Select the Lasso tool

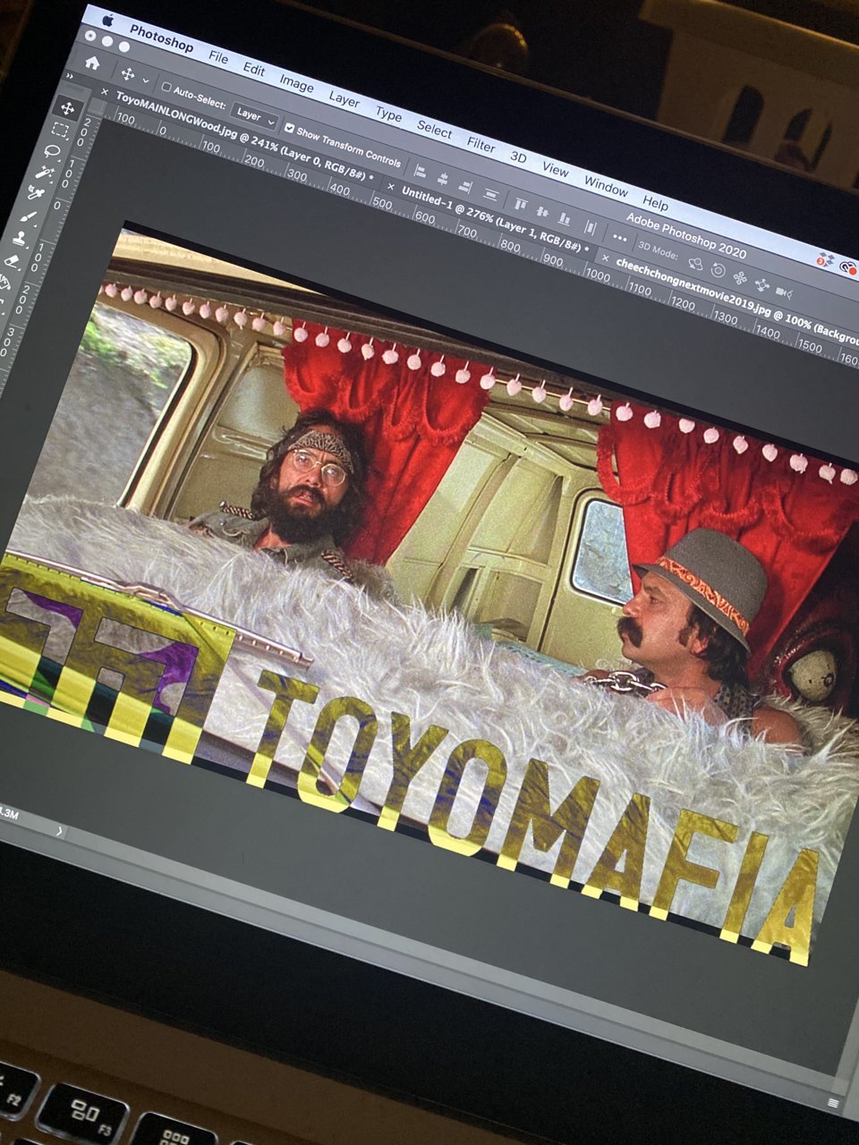point(53,152)
